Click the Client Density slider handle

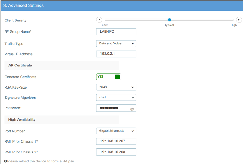[169, 20]
